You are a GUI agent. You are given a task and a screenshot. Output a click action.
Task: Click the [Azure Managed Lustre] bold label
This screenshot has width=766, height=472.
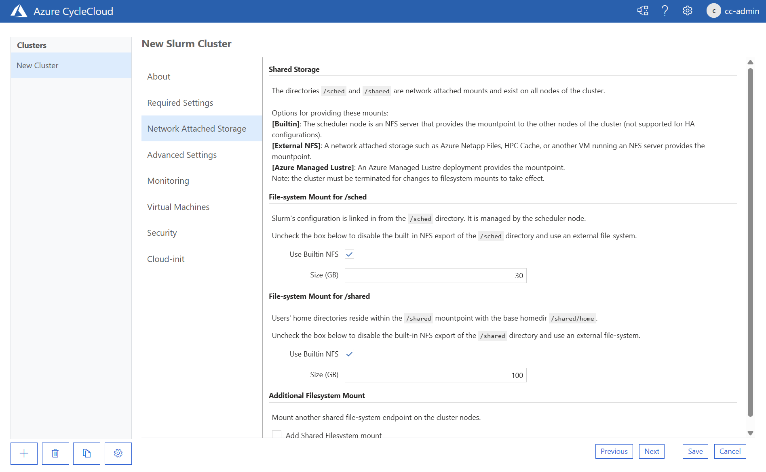(x=313, y=168)
